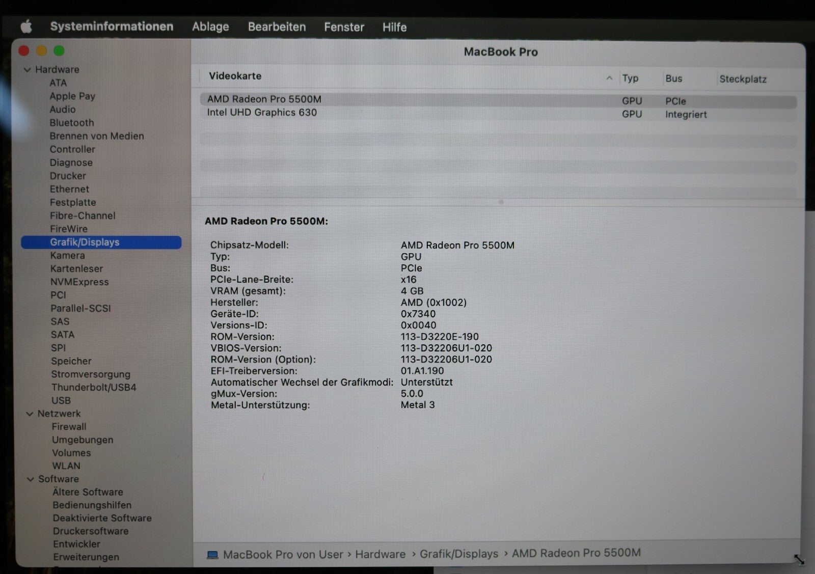Click the MacBook icon in the breadcrumb bar
The height and width of the screenshot is (574, 815).
click(x=212, y=554)
